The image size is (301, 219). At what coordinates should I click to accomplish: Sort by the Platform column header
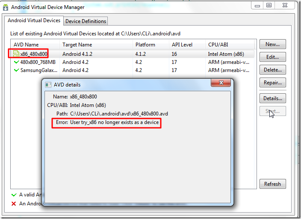(x=151, y=45)
